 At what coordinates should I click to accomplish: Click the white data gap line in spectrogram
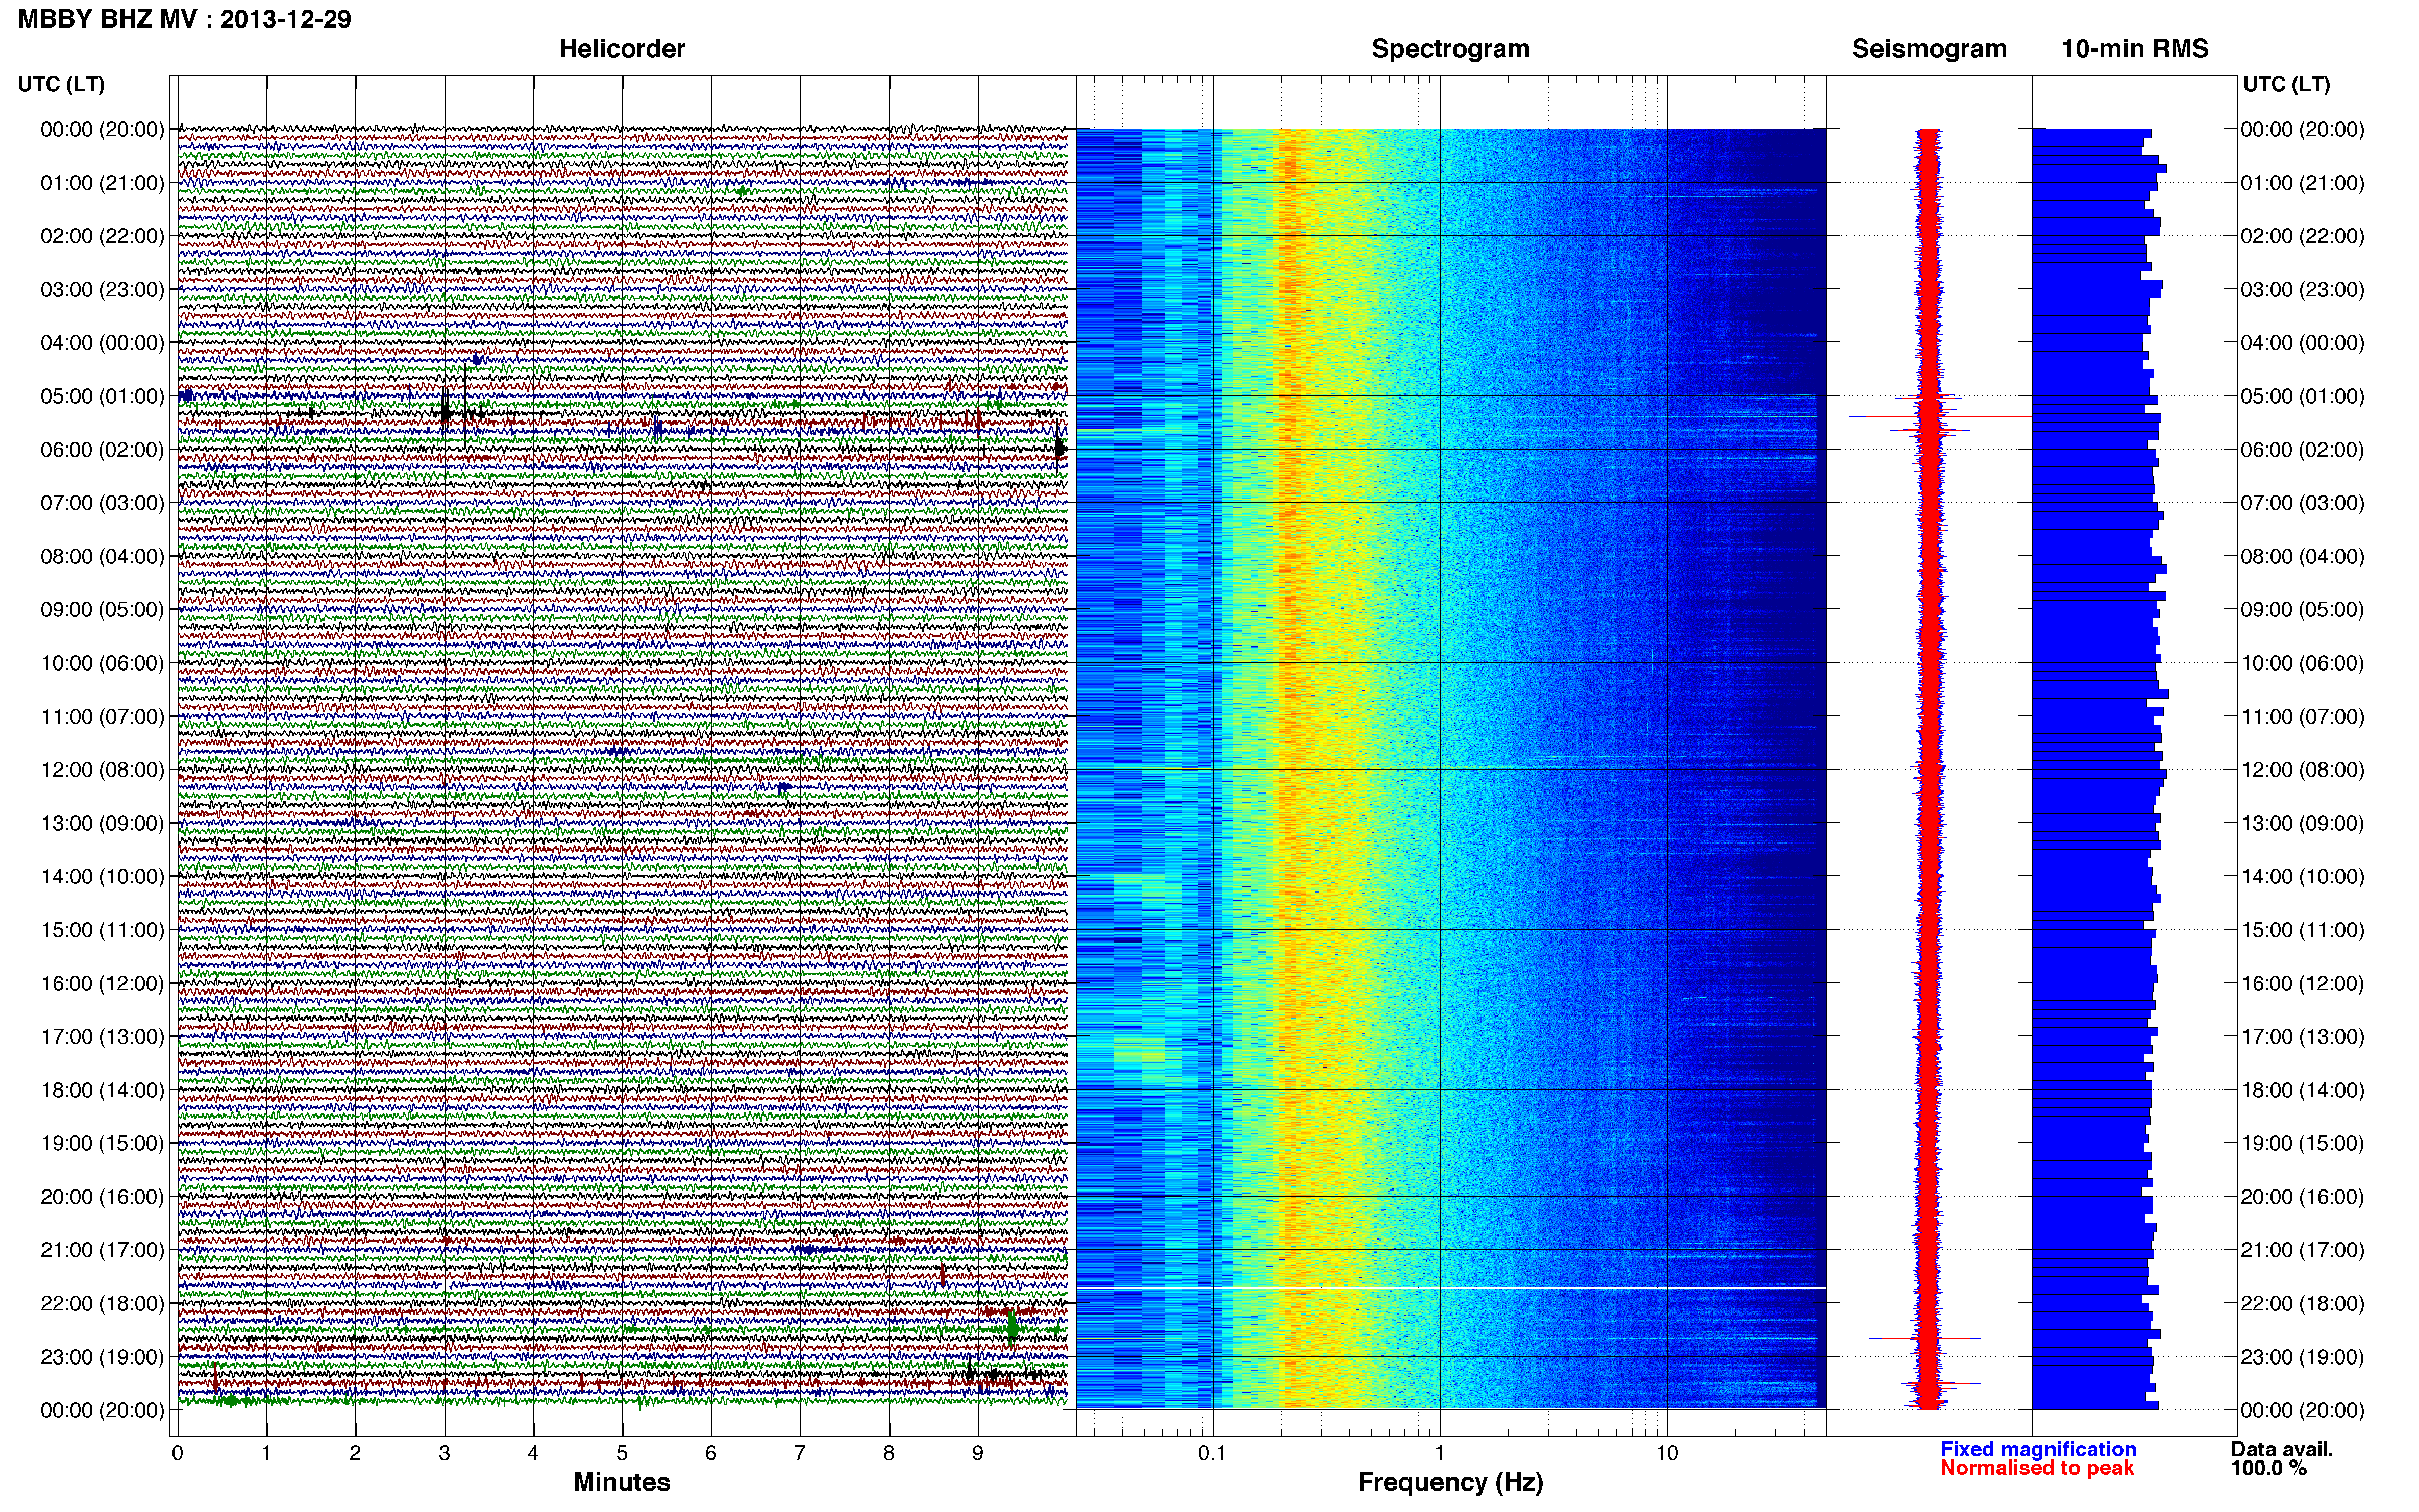click(x=1450, y=1288)
